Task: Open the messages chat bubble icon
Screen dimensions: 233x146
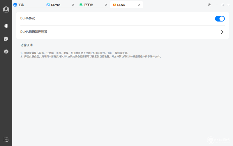Action: coord(6,39)
